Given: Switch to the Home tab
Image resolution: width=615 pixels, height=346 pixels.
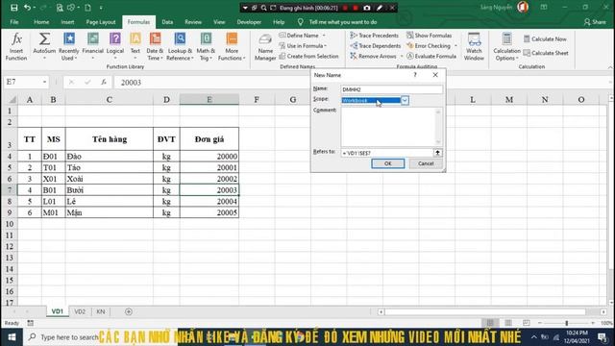Looking at the screenshot, I should [x=41, y=22].
